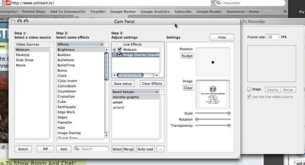Select Desktop video source
The image size is (305, 165).
(32, 55)
